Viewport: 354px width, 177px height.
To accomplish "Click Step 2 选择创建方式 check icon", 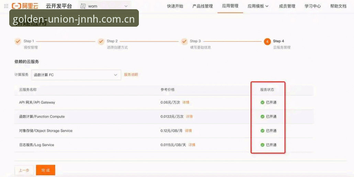I will [101, 41].
